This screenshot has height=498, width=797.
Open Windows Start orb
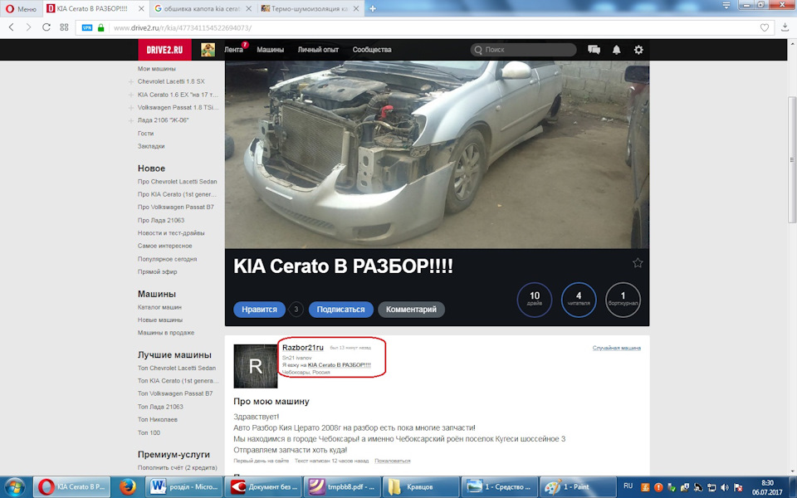[14, 487]
